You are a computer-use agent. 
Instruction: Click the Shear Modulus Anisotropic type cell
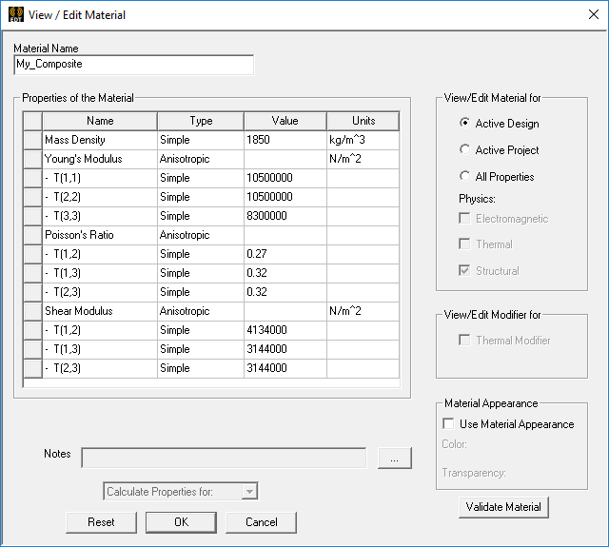200,311
